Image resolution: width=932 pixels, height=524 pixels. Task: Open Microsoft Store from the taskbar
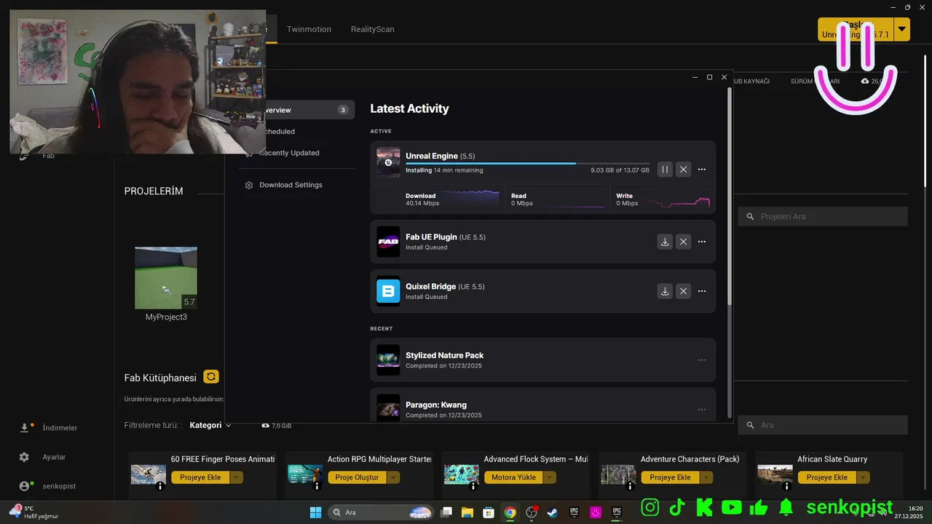(489, 512)
